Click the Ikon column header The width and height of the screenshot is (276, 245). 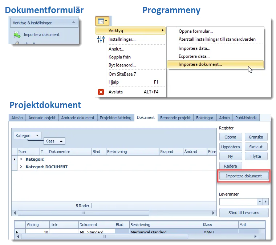pos(29,152)
